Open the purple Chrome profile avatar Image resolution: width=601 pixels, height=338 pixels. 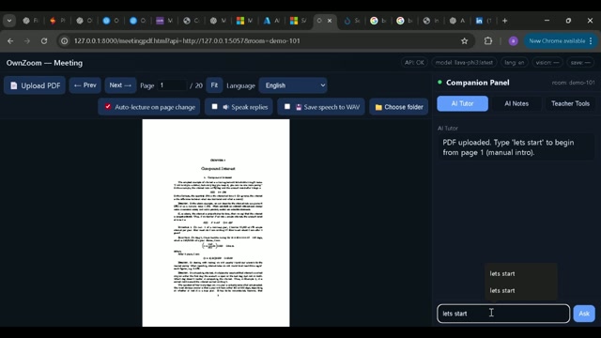pos(514,41)
